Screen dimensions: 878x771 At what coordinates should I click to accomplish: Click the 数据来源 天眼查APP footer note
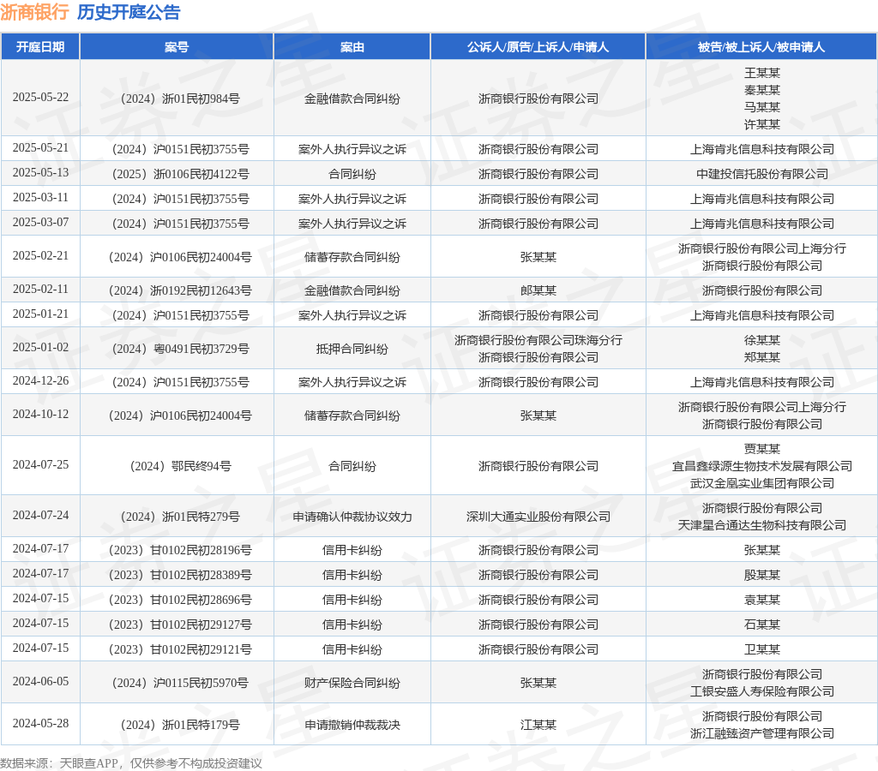click(x=131, y=763)
